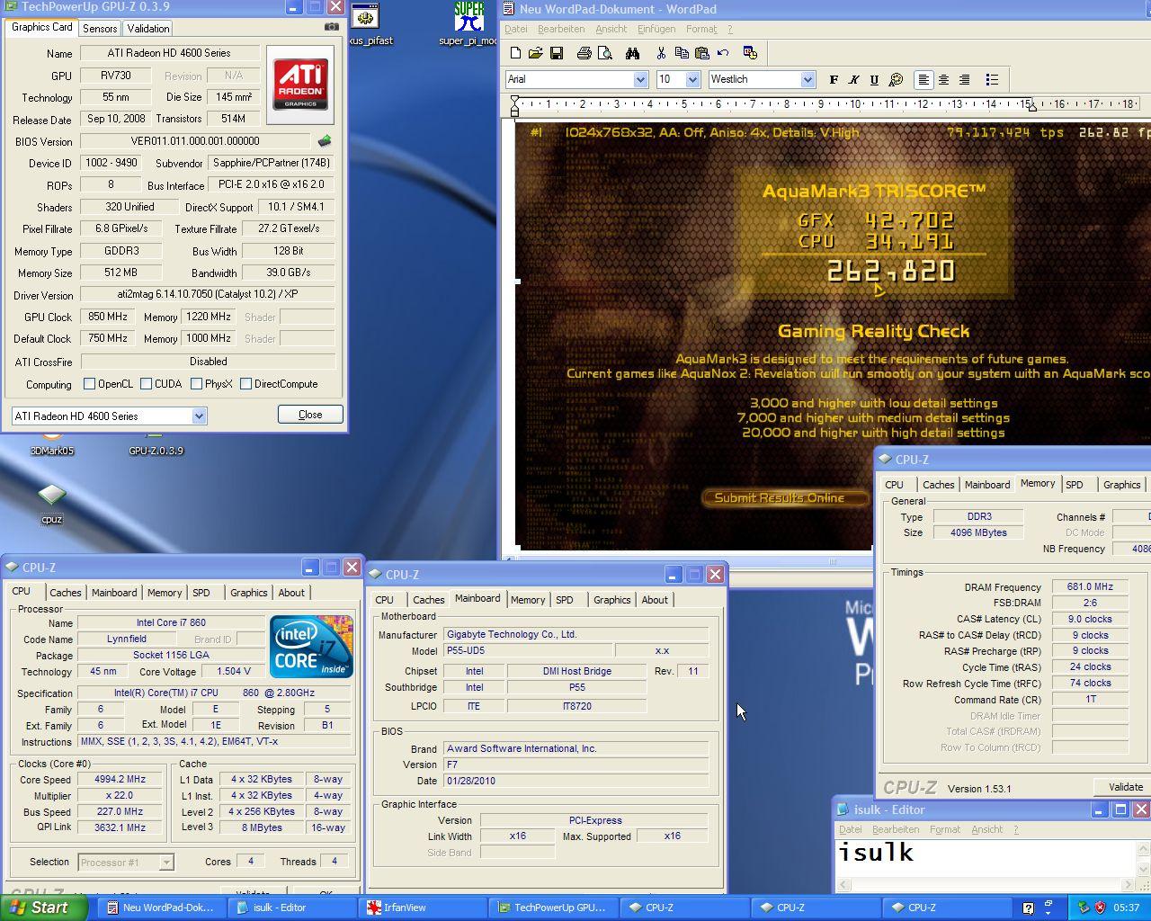
Task: Click the left indent marker on WordPad ruler
Action: [514, 107]
